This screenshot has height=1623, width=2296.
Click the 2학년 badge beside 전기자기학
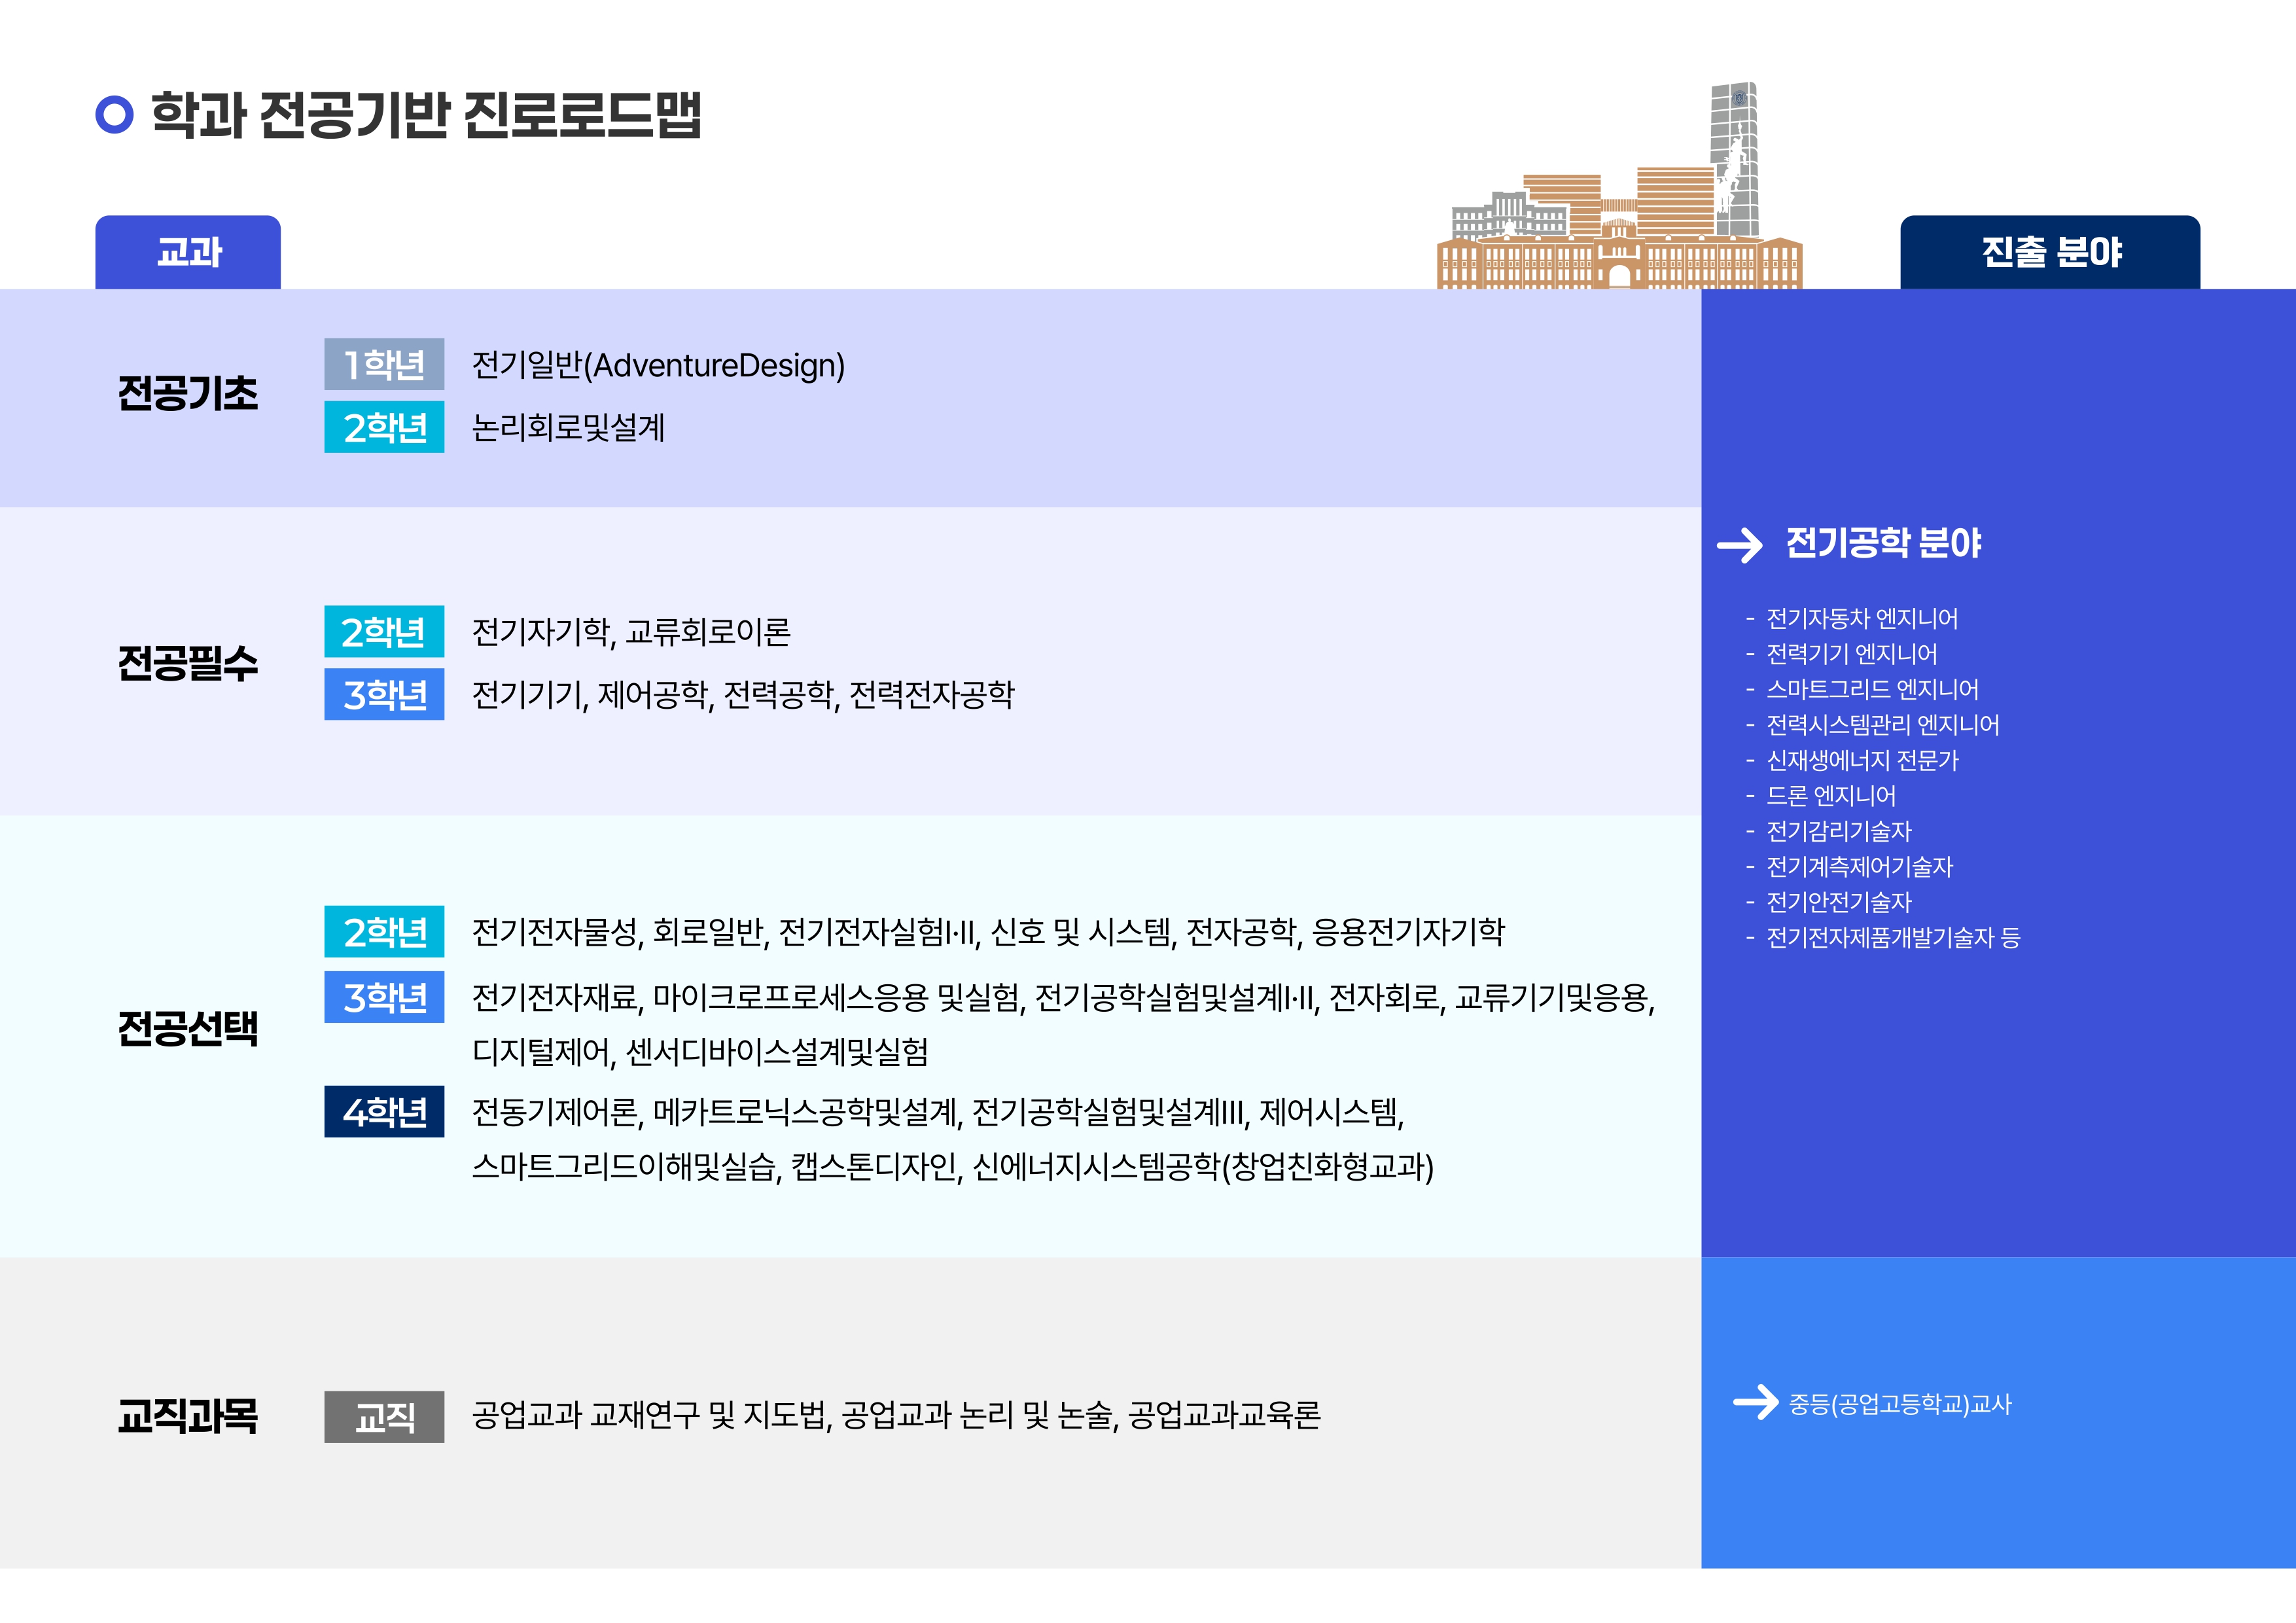coord(384,631)
